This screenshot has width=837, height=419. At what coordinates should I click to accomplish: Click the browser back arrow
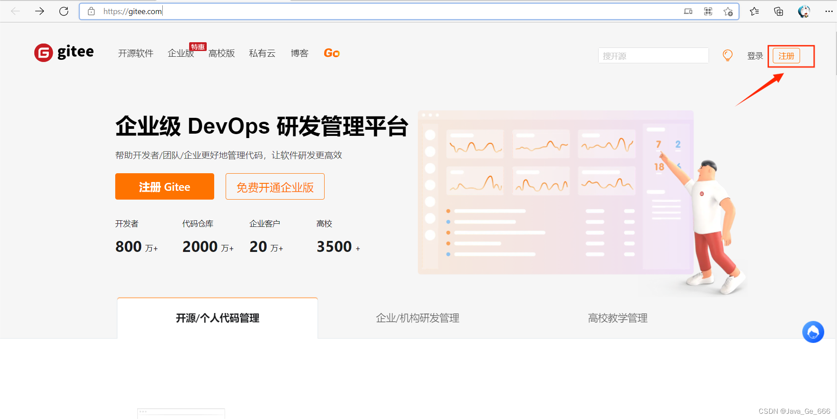(x=15, y=11)
